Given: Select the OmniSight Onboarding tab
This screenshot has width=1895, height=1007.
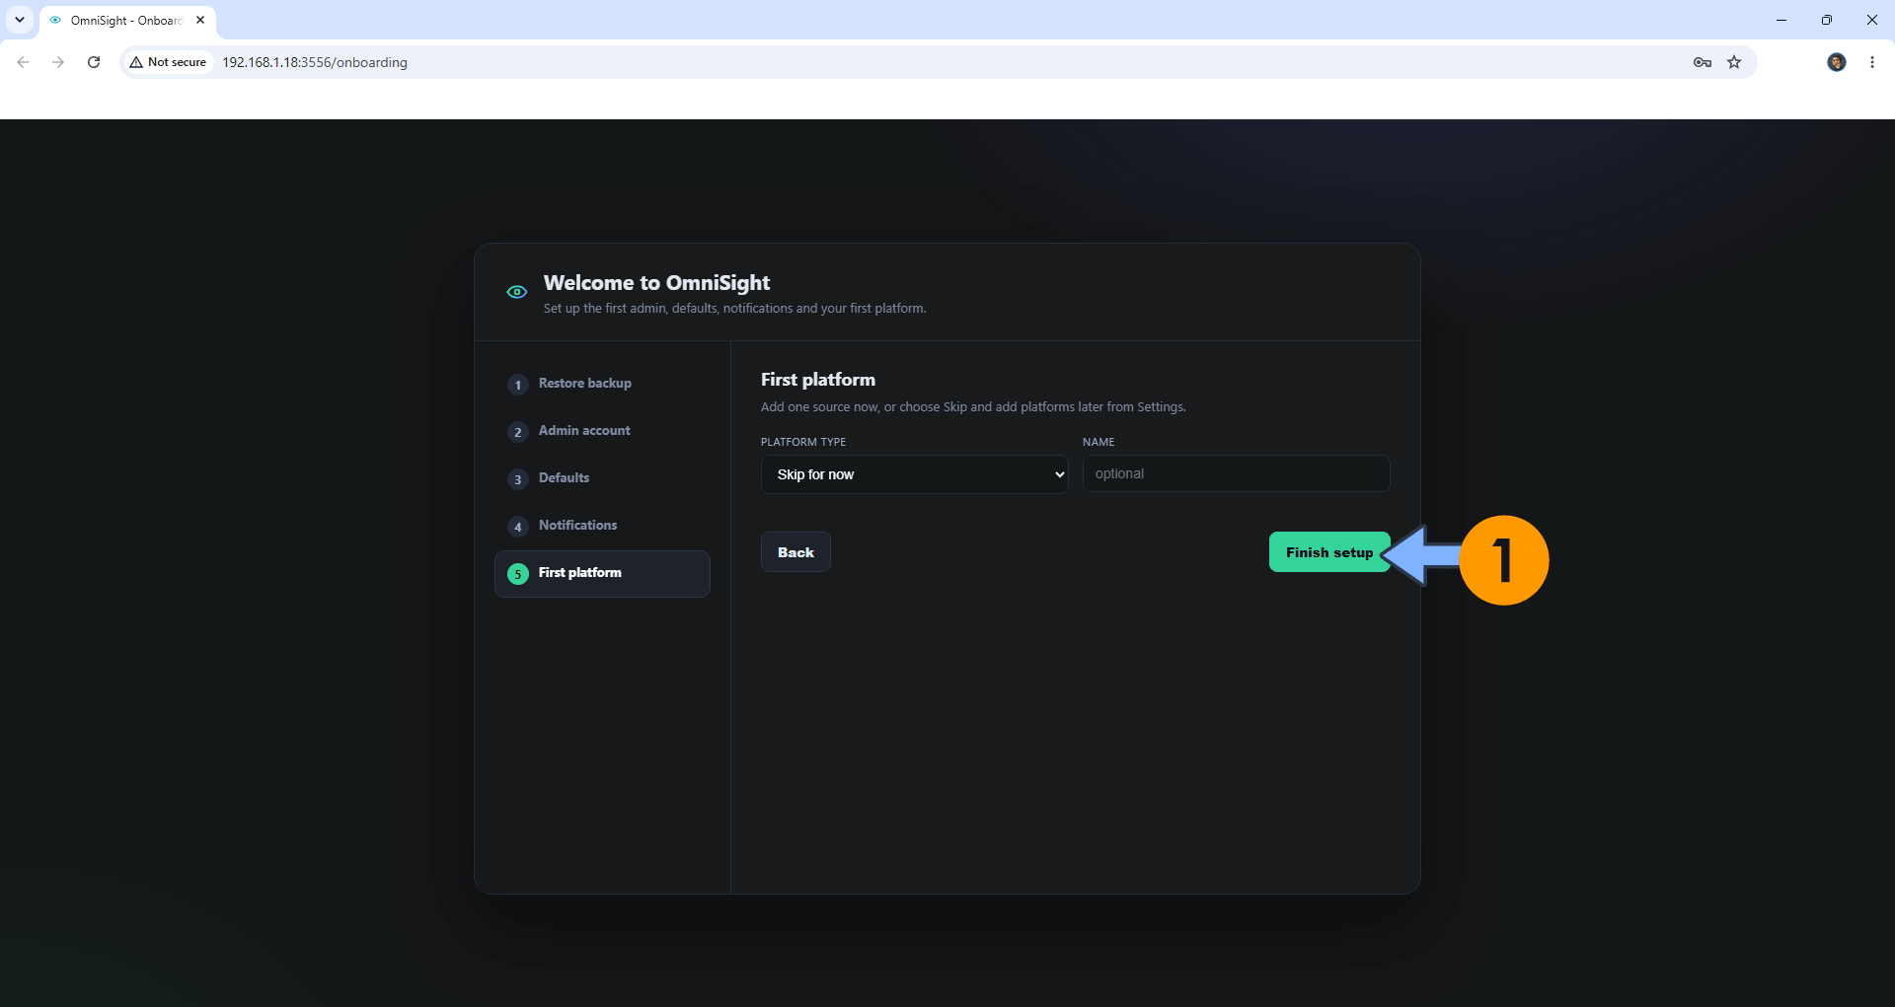Looking at the screenshot, I should pyautogui.click(x=126, y=20).
